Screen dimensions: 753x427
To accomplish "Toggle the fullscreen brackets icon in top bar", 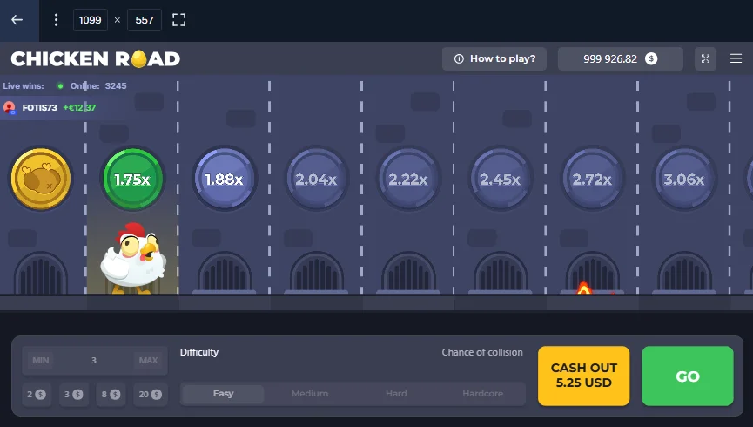I will [x=178, y=20].
